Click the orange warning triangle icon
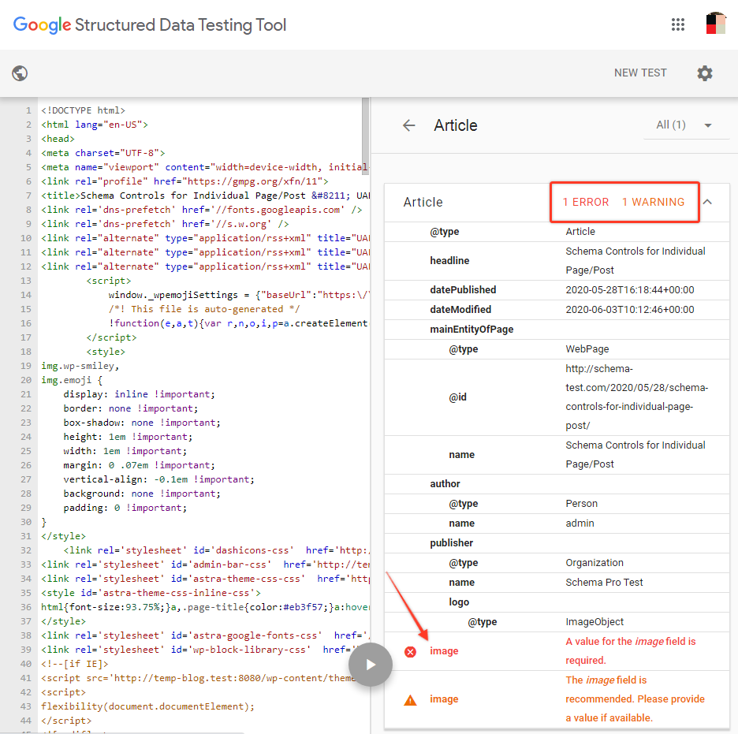The width and height of the screenshot is (738, 734). [410, 699]
